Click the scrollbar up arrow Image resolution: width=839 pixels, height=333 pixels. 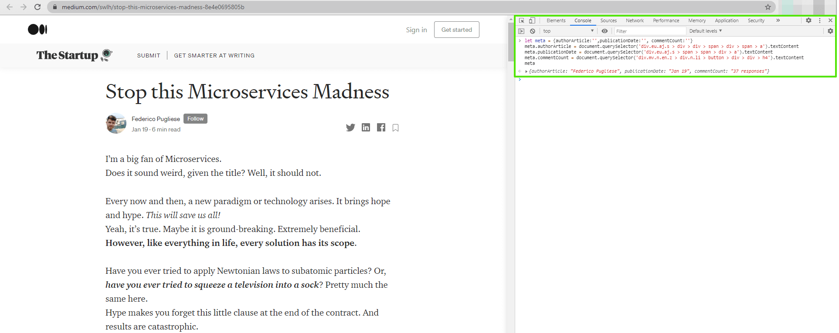pyautogui.click(x=511, y=20)
